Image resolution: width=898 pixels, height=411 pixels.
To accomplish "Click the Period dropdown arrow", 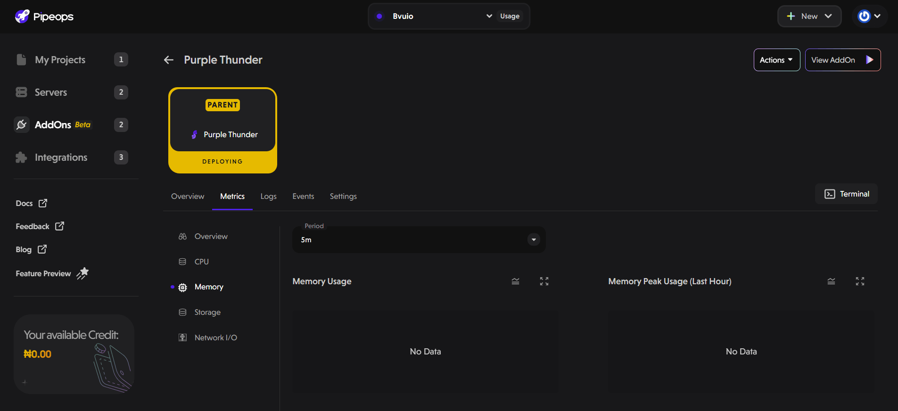I will [534, 239].
